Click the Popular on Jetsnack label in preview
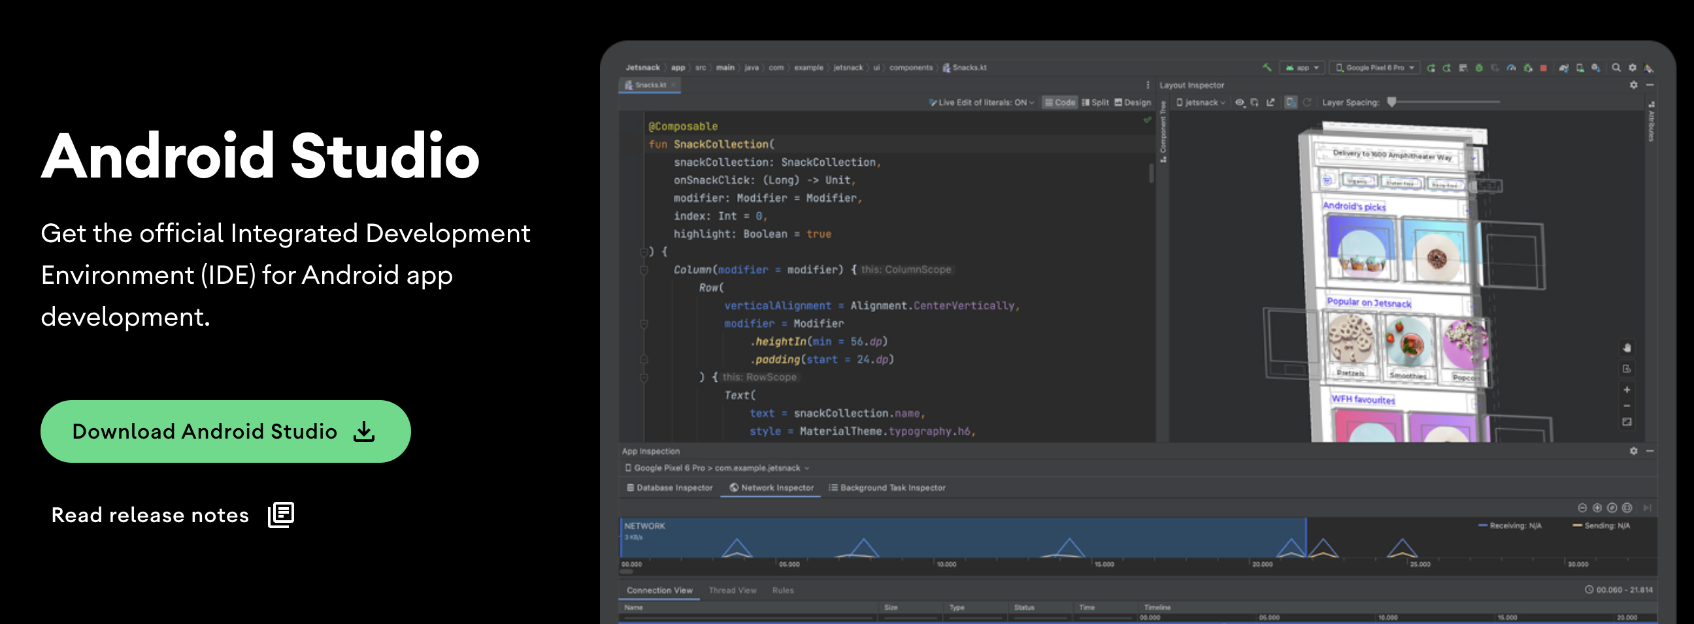 pyautogui.click(x=1369, y=302)
